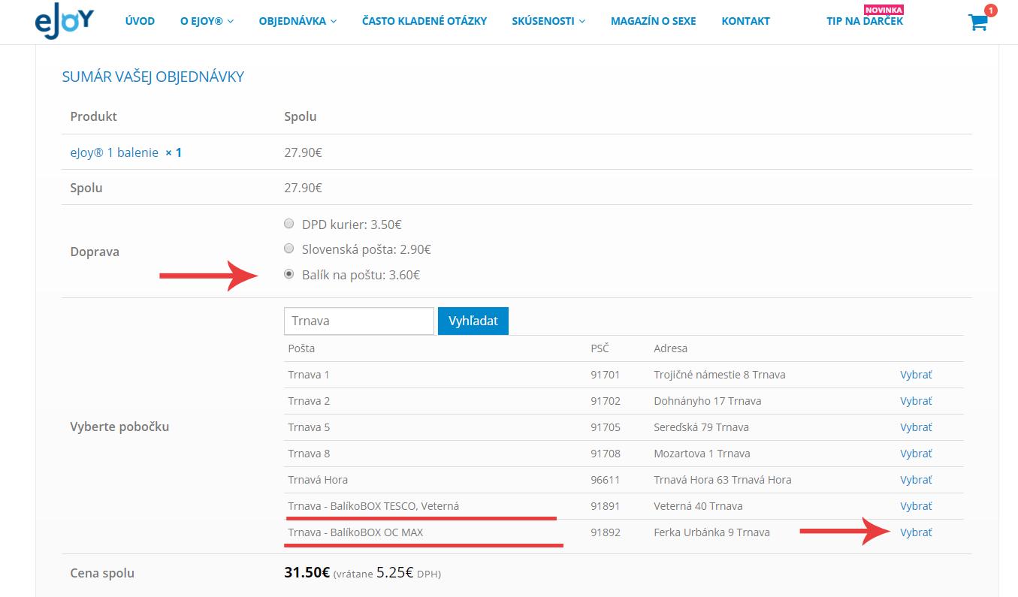Image resolution: width=1018 pixels, height=597 pixels.
Task: Click the text Trnava - BalíkoBOX TESCO, Veterná
Action: (x=373, y=506)
